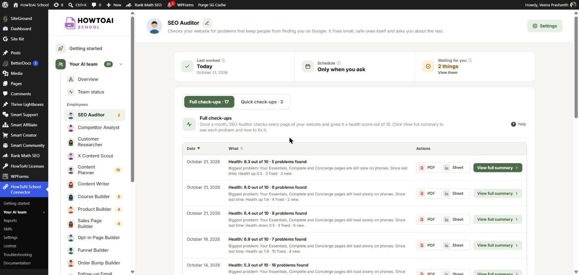Click the Sales Page Builder employee
Image resolution: width=579 pixels, height=275 pixels.
click(95, 224)
